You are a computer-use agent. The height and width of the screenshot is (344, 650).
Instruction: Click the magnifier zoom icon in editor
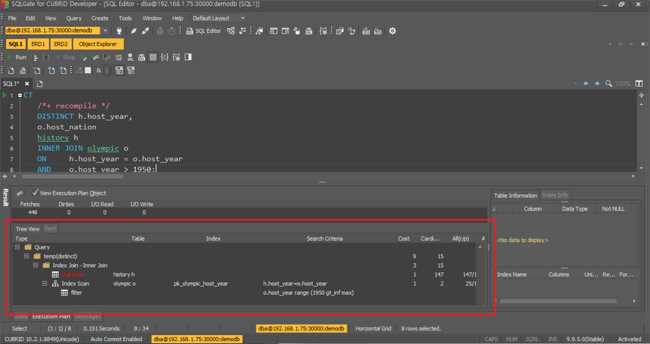pyautogui.click(x=609, y=84)
